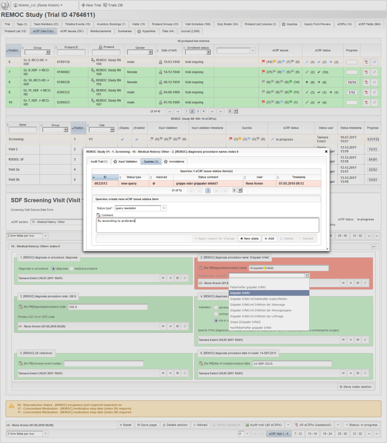Click the reload icon on the date of onset field
The height and width of the screenshot is (443, 387).
364,373
